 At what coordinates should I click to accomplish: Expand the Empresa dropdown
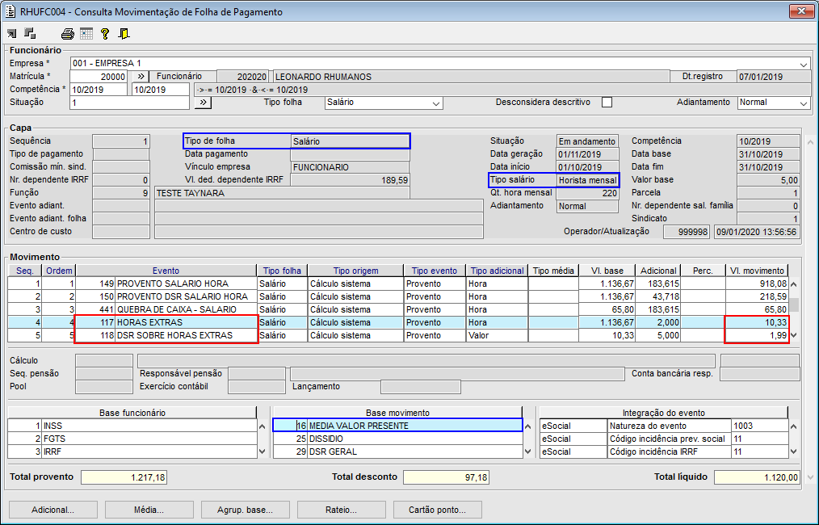(x=803, y=64)
